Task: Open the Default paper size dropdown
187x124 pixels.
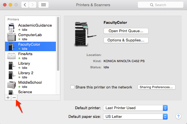Action: pyautogui.click(x=135, y=116)
